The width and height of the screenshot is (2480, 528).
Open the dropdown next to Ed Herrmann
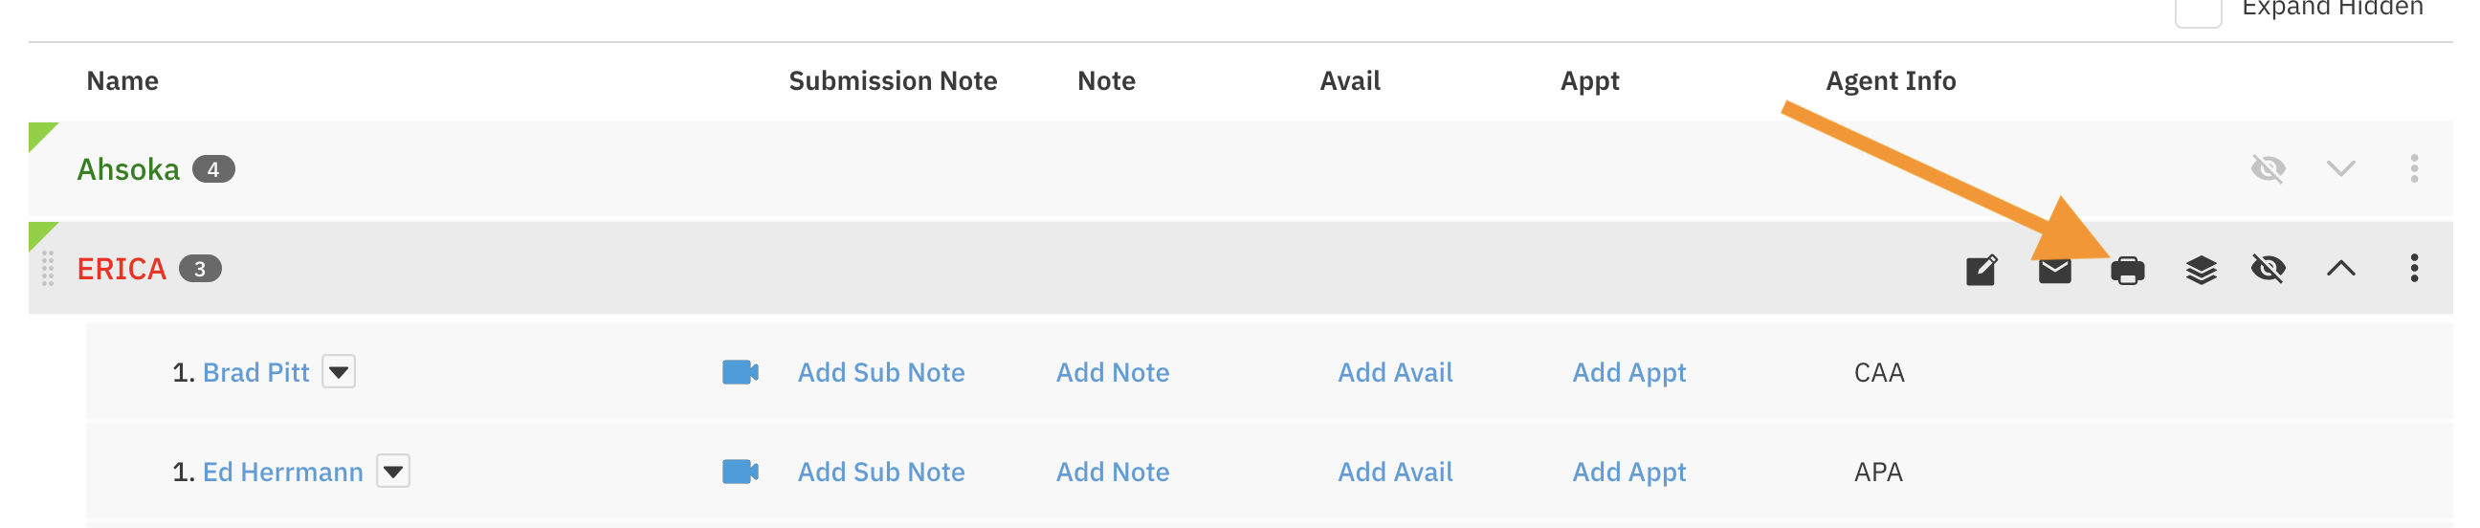coord(393,472)
